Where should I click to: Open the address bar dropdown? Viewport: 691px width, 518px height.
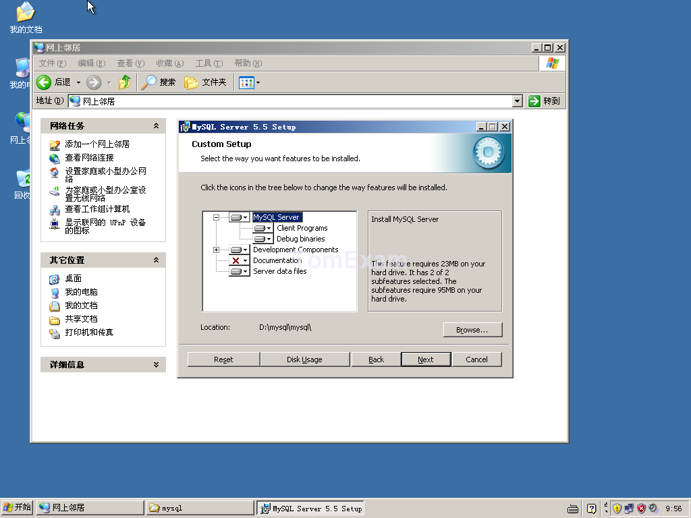tap(518, 101)
